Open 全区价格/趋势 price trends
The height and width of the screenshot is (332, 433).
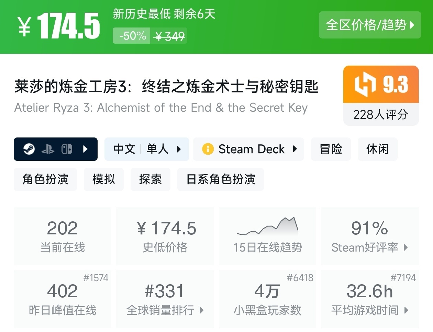pos(370,25)
